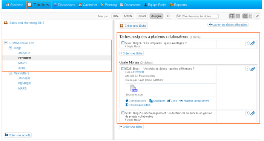Image resolution: width=264 pixels, height=141 pixels.
Task: Open comment bubble on task 5330
Action: click(x=247, y=113)
